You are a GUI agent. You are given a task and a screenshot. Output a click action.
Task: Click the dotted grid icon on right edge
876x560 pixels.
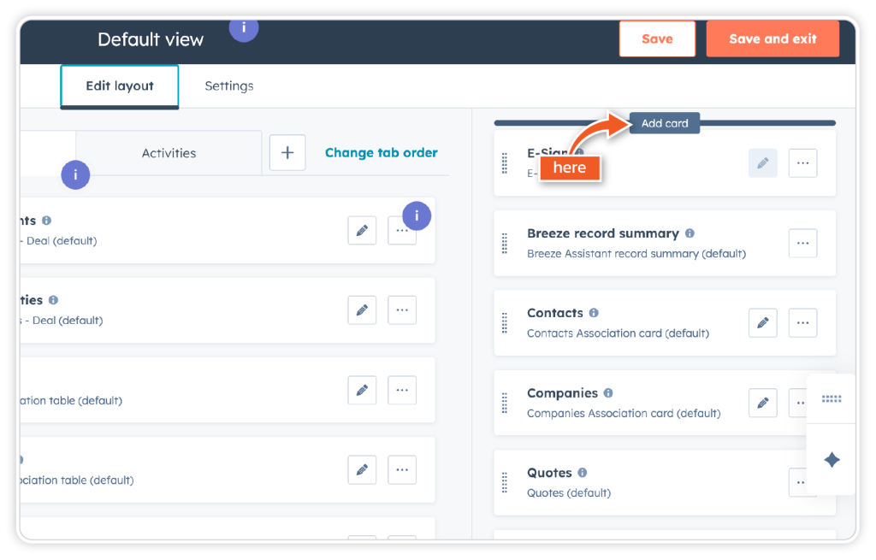point(831,399)
